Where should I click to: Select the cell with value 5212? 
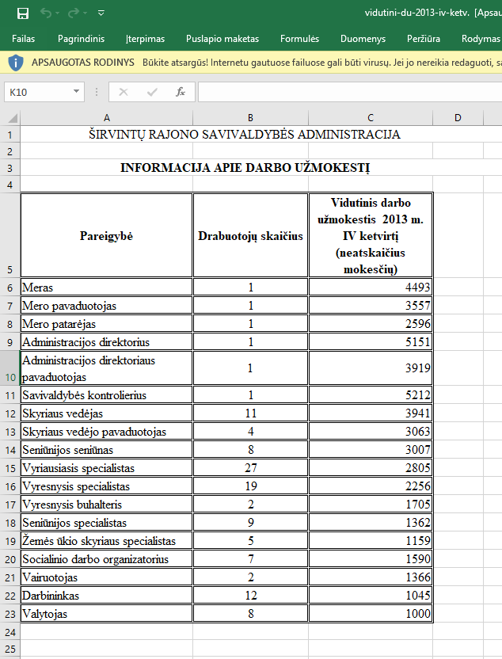point(371,395)
